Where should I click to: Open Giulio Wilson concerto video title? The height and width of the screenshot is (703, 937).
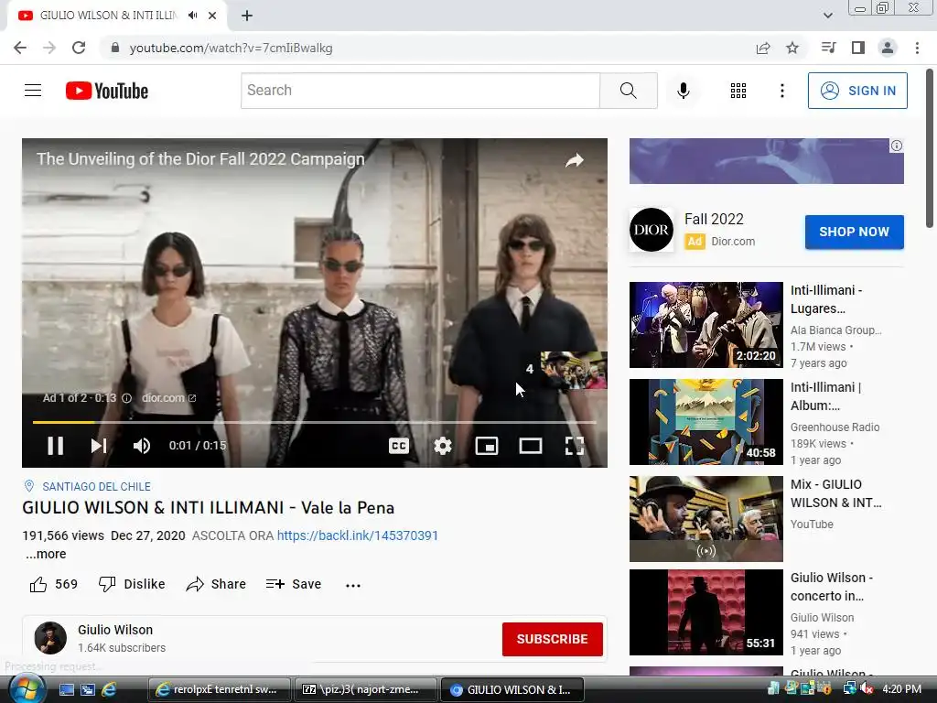831,587
